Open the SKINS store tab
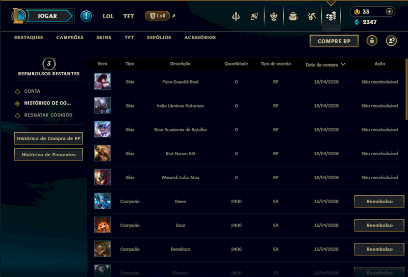The width and height of the screenshot is (408, 277). [x=104, y=37]
